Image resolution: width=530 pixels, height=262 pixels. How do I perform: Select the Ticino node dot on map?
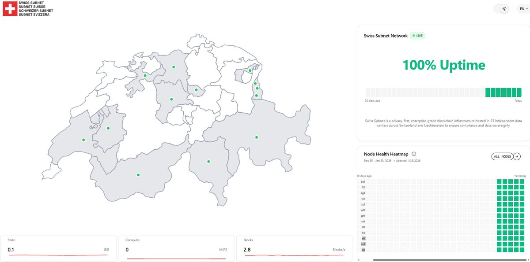[208, 162]
